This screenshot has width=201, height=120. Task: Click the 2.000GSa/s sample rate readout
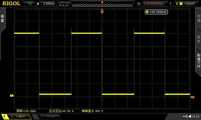(x=64, y=2)
